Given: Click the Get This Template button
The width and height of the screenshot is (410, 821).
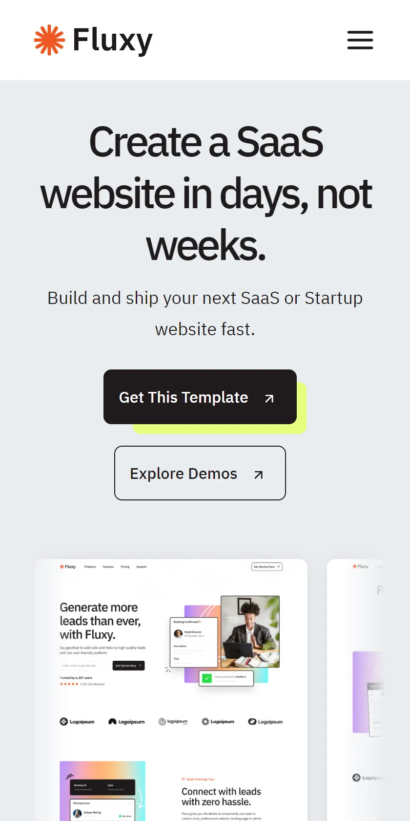Looking at the screenshot, I should click(200, 397).
